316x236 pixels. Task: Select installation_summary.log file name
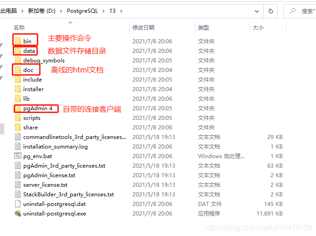[x=56, y=147]
